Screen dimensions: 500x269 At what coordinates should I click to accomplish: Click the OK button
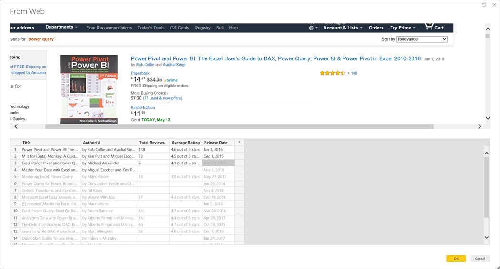click(x=456, y=259)
